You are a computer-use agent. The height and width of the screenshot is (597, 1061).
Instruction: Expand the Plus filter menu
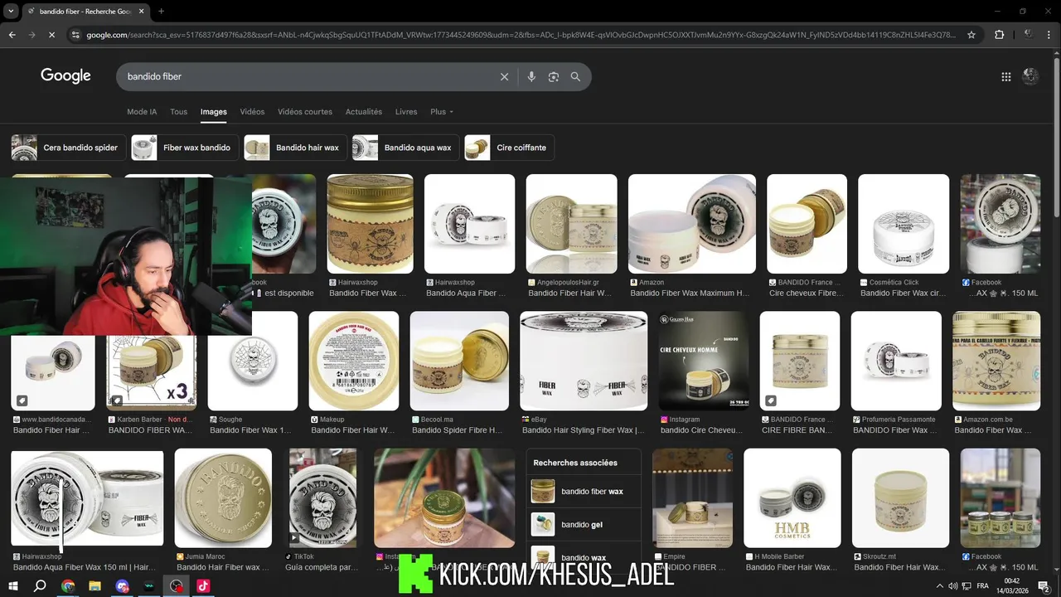(x=442, y=112)
